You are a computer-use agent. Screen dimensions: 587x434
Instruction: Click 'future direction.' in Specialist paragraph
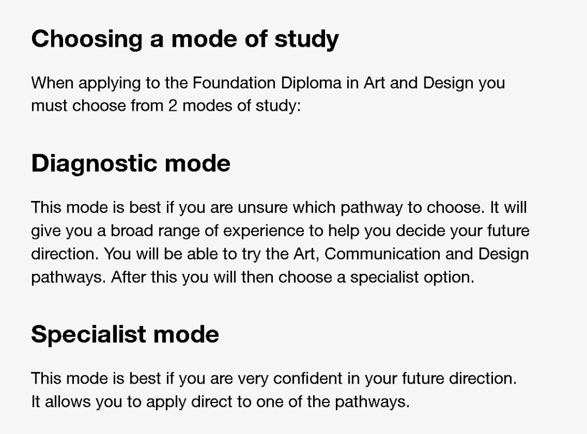[459, 378]
